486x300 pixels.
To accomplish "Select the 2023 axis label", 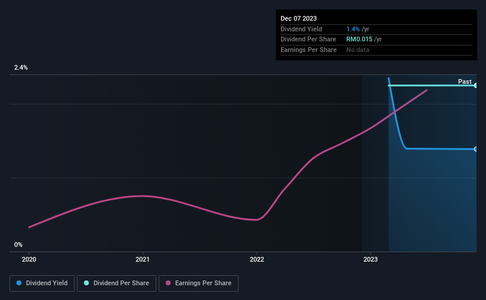I will pyautogui.click(x=371, y=259).
